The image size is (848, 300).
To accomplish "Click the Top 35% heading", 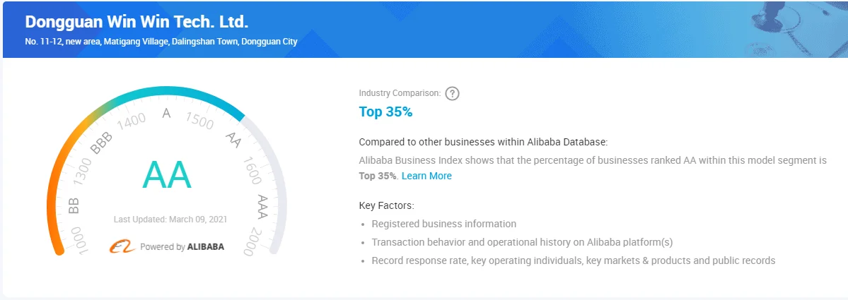I will click(385, 112).
